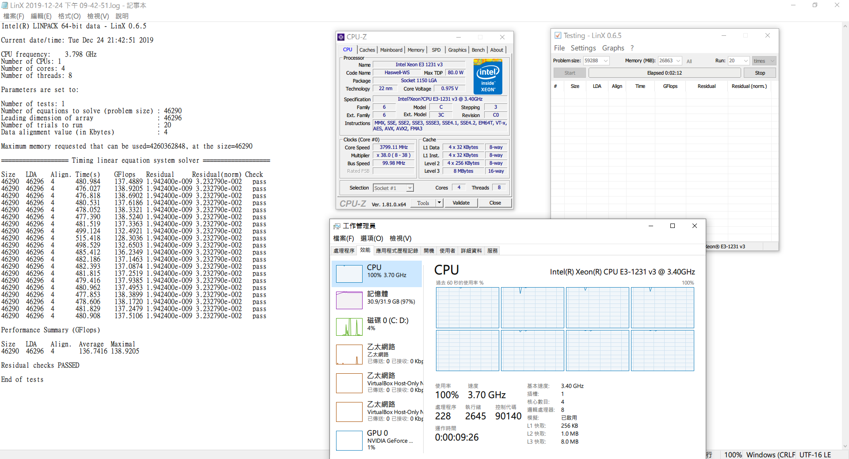Image resolution: width=849 pixels, height=459 pixels.
Task: Open the Graphs menu in LinX
Action: (613, 48)
